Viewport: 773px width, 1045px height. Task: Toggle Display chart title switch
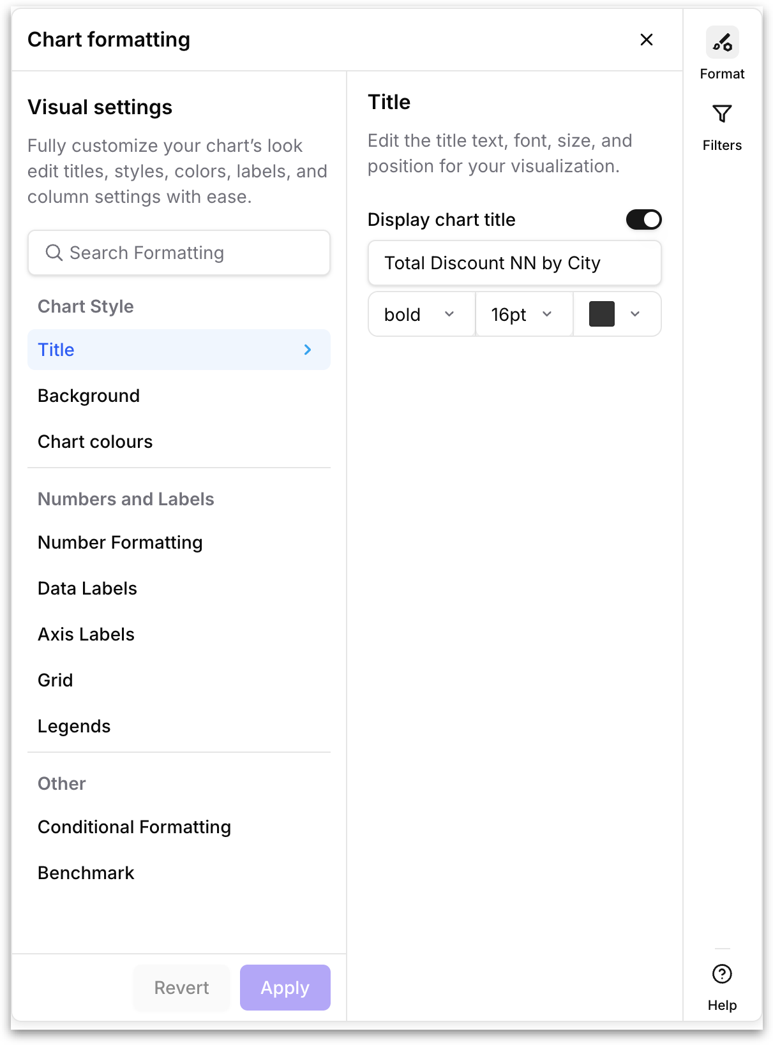pos(643,219)
